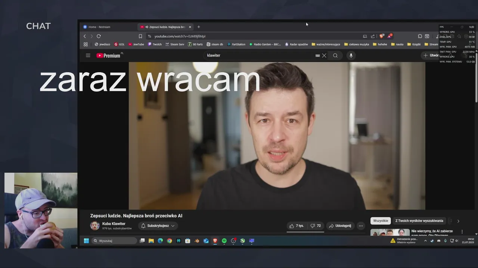Click the YouTube search field with klawiter
Screen dimensions: 478x268
(260, 55)
